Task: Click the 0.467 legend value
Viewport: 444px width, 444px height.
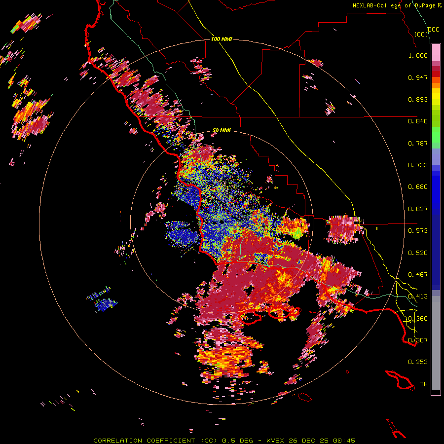Action: (418, 275)
